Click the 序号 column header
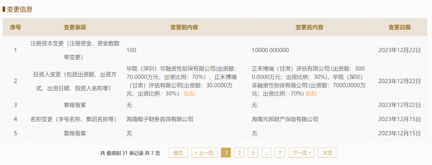 [x=16, y=27]
